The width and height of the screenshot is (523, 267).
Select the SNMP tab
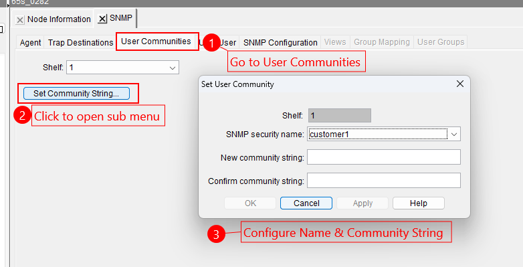(121, 18)
